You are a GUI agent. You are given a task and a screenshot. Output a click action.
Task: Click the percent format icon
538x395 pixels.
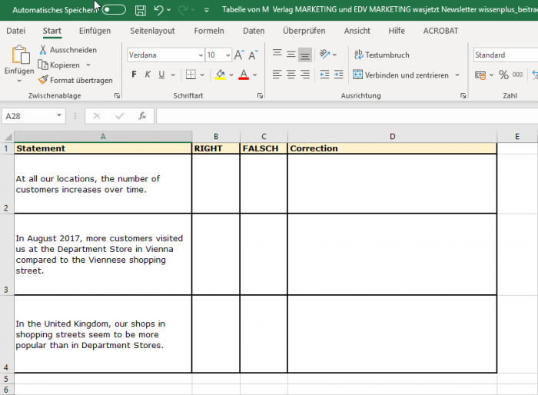(x=503, y=75)
